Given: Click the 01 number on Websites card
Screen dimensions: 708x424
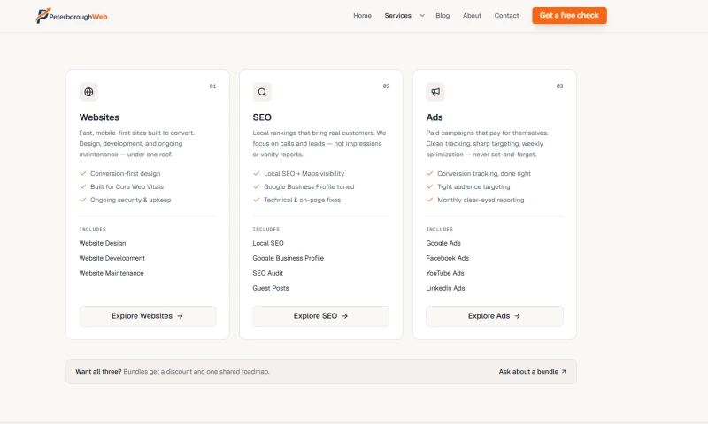Looking at the screenshot, I should (x=212, y=86).
